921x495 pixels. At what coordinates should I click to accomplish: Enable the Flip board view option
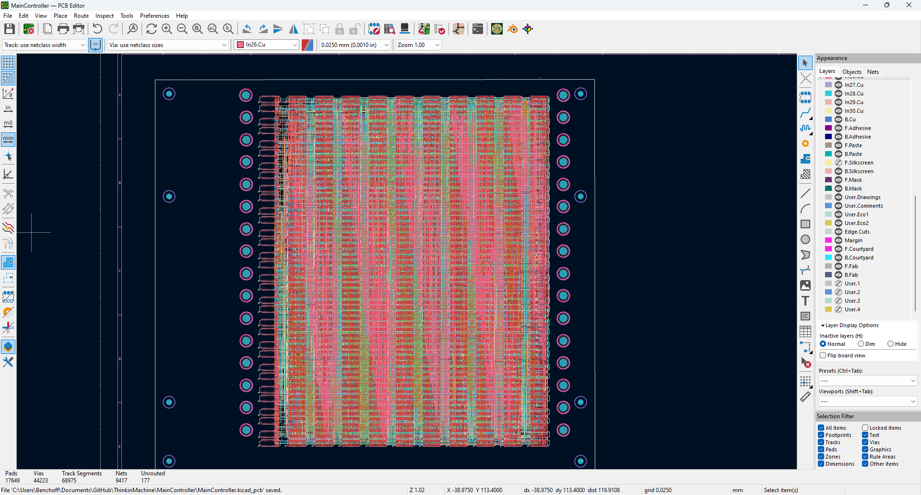[823, 355]
